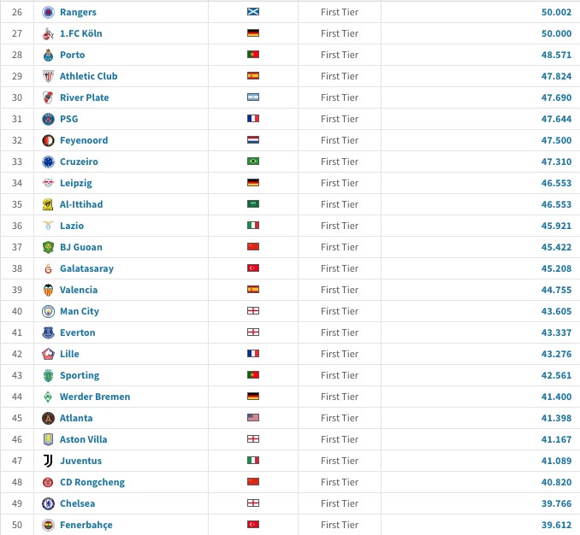The width and height of the screenshot is (580, 535).
Task: Click the Feyenoord club crest icon
Action: click(x=48, y=140)
